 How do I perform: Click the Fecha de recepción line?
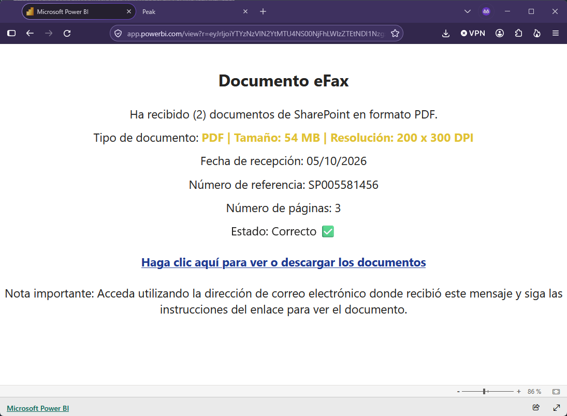point(284,161)
